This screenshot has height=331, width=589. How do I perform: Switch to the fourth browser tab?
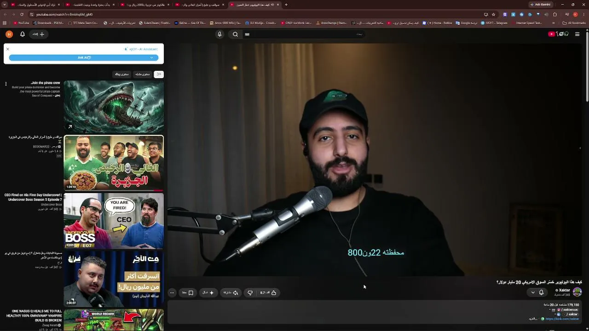(x=199, y=5)
